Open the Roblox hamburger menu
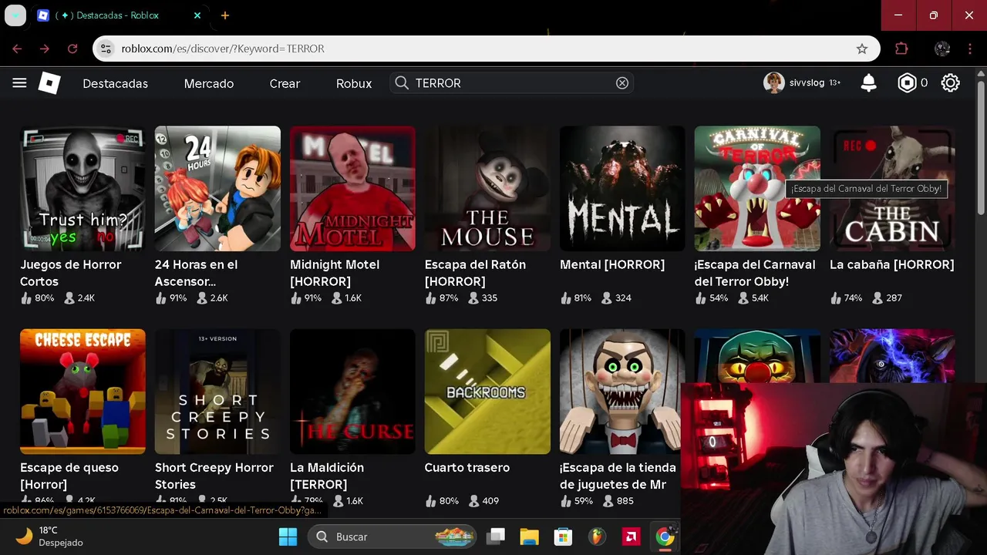Image resolution: width=987 pixels, height=555 pixels. [x=19, y=83]
